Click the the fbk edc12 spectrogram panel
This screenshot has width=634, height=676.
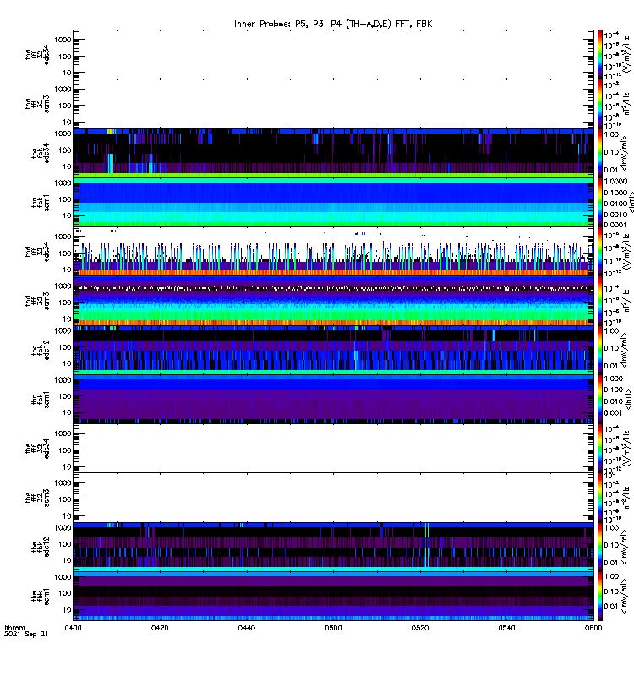coord(333,547)
